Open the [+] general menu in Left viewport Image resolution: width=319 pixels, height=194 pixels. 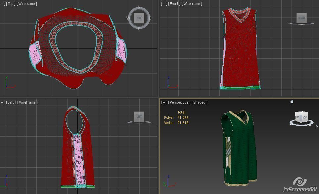[x=2, y=102]
